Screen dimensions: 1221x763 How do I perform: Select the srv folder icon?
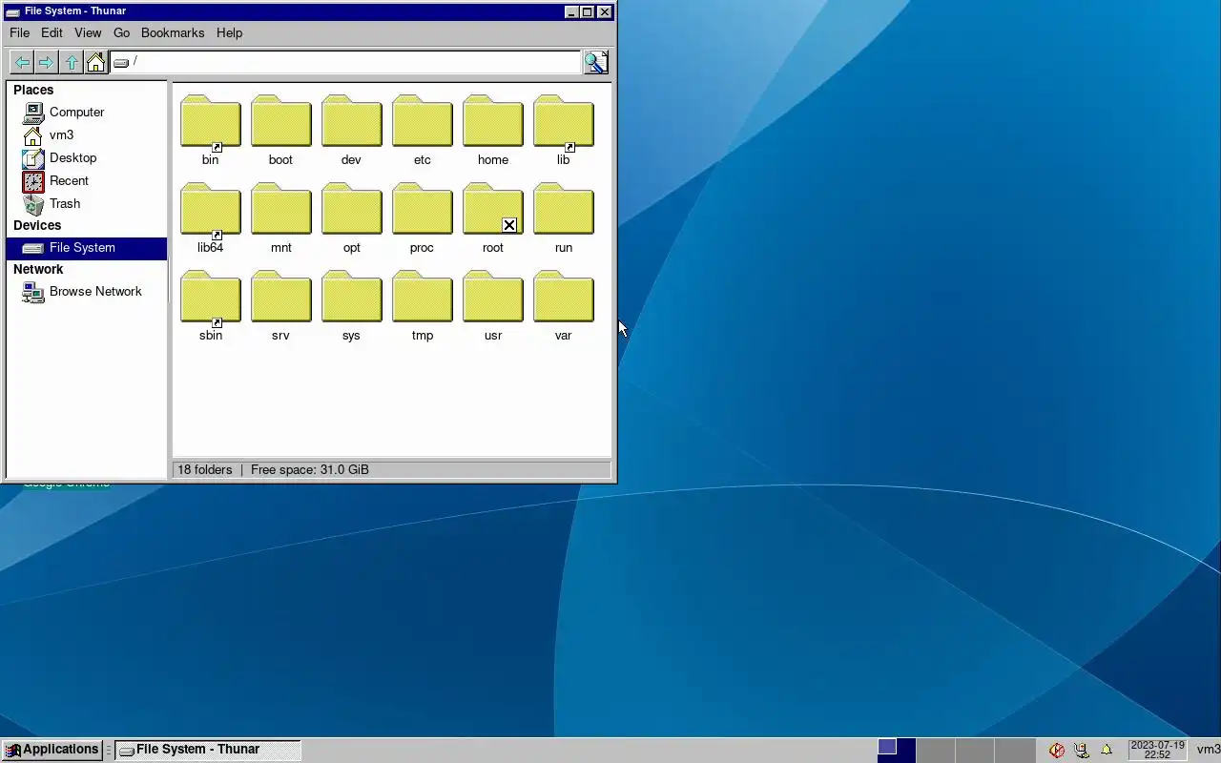pos(281,297)
